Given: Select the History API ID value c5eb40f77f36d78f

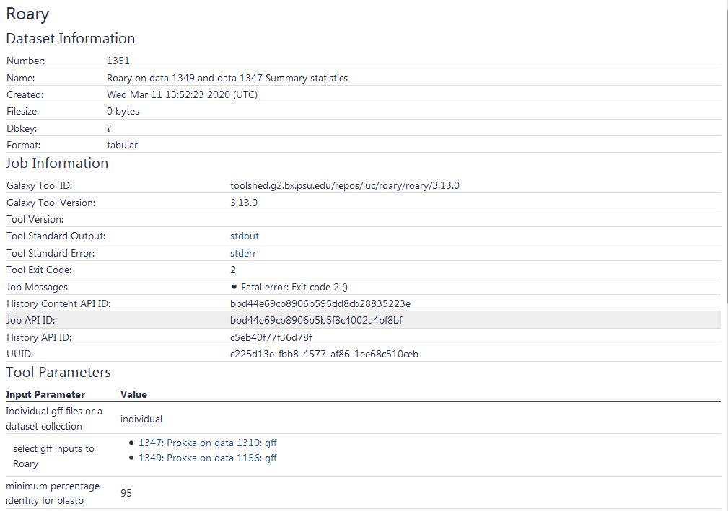Looking at the screenshot, I should [x=271, y=337].
